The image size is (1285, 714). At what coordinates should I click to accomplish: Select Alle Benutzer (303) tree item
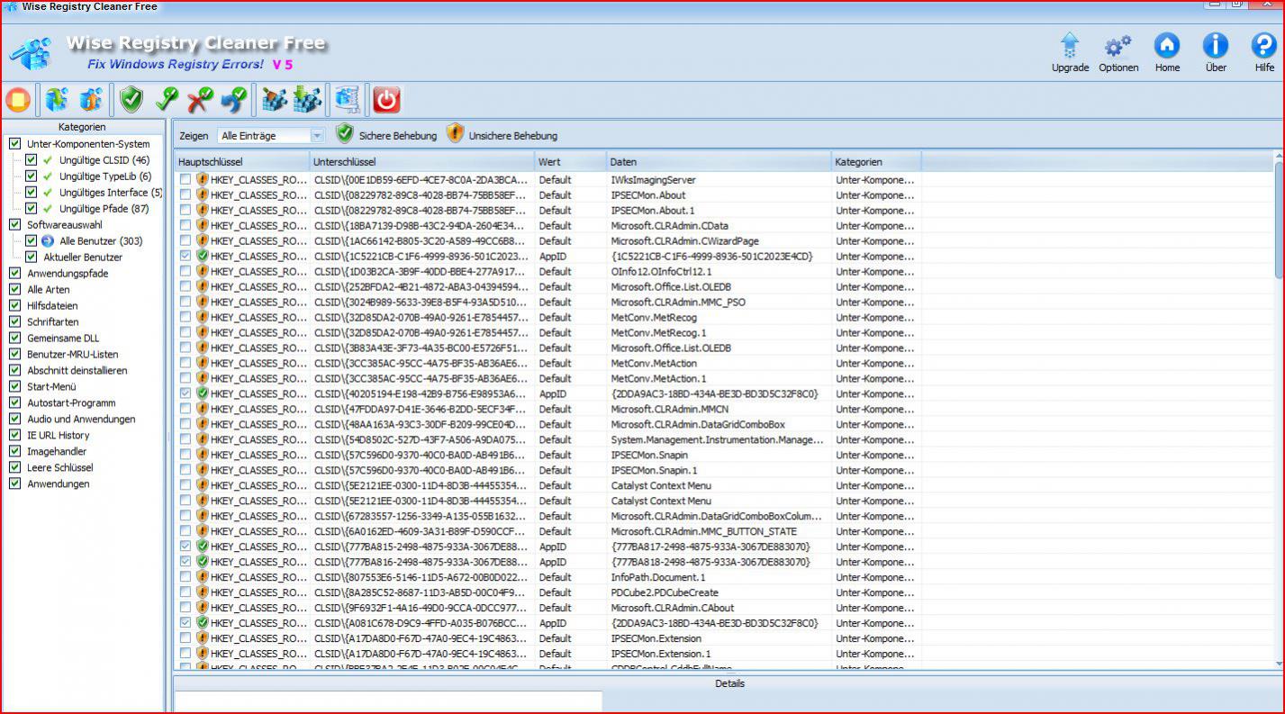[x=101, y=240]
